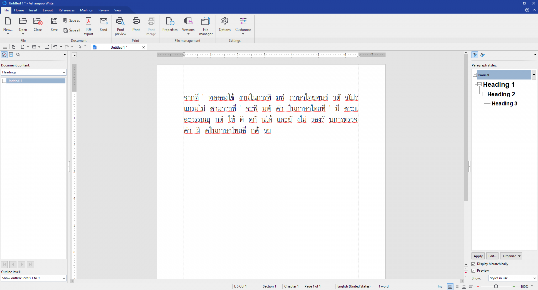Open Print preview

[x=120, y=22]
